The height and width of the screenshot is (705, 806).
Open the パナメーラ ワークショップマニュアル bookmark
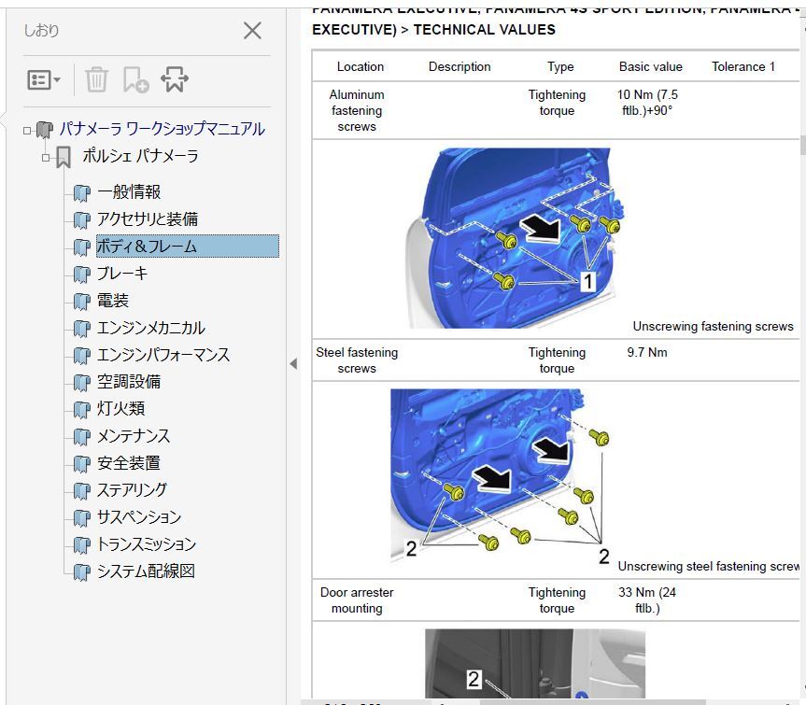point(162,129)
